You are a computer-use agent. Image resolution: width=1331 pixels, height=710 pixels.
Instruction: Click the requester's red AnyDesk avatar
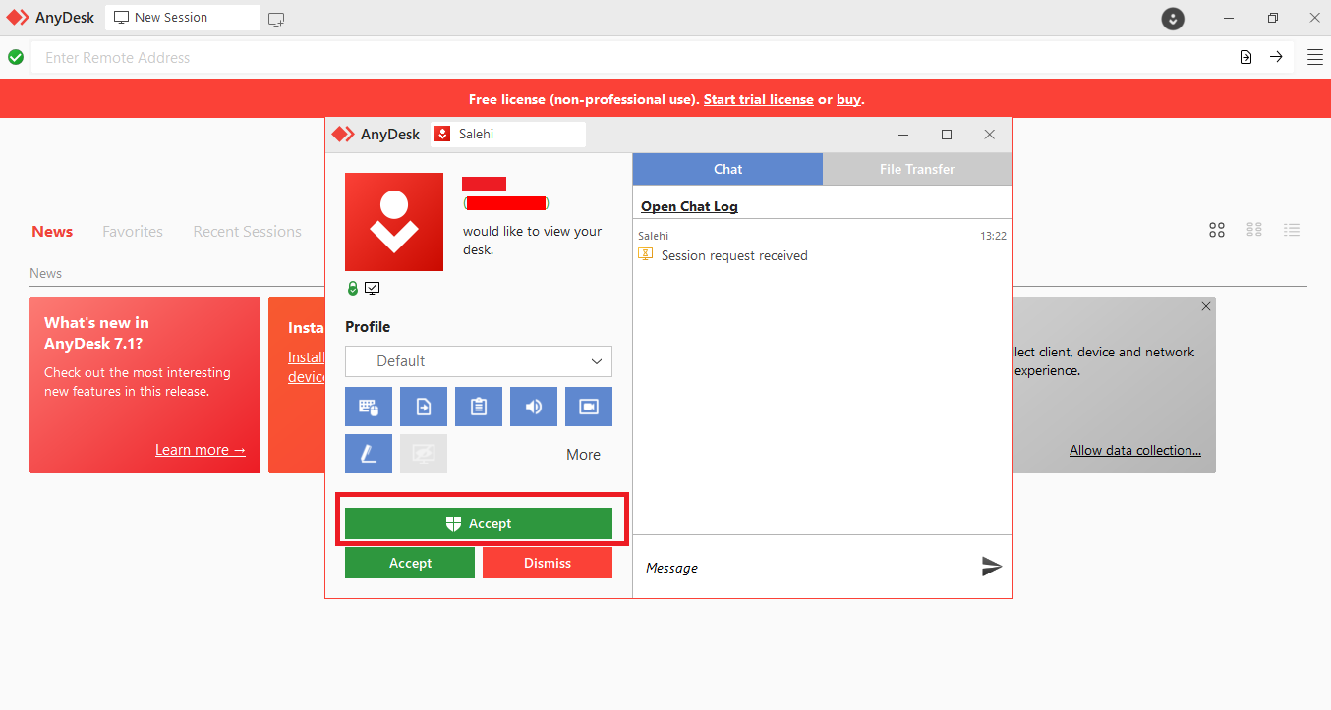click(394, 222)
